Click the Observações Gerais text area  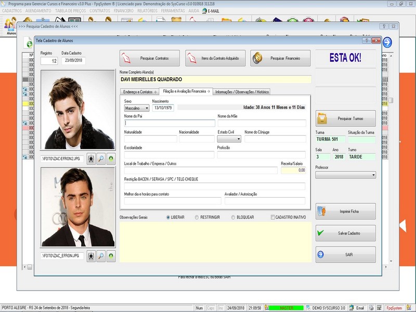click(x=215, y=242)
